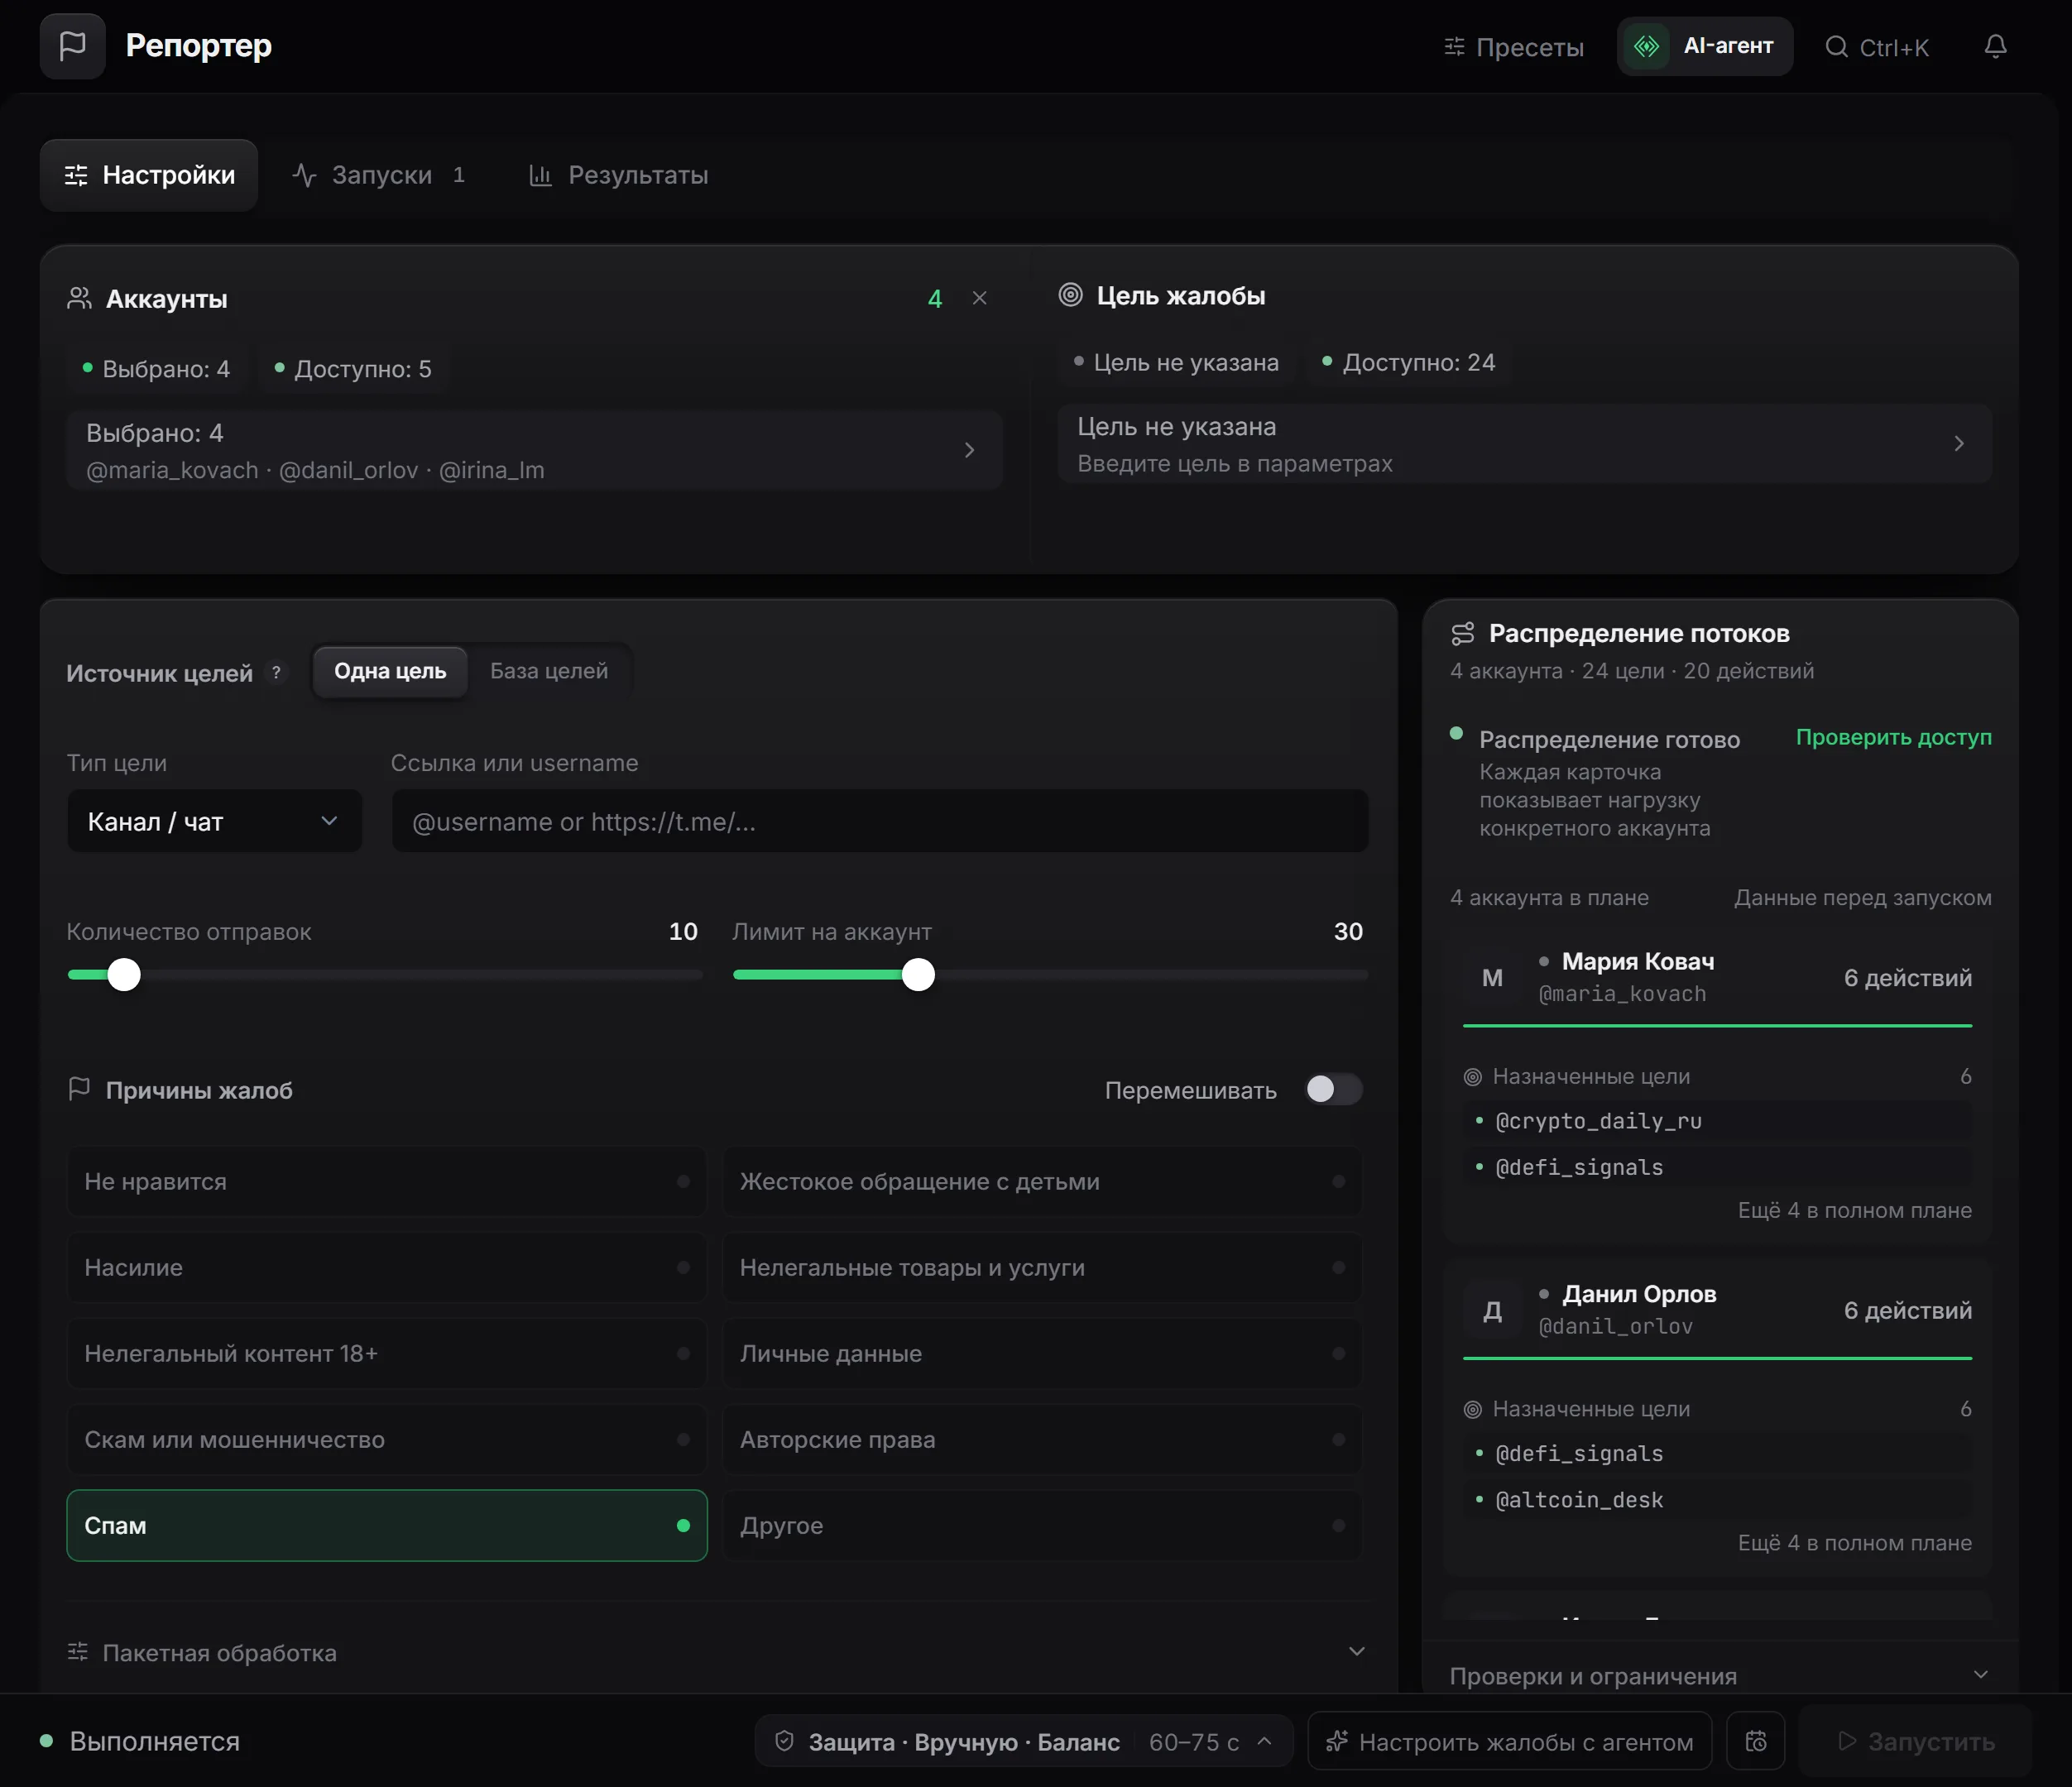Expand Проверки и ограничения section
The height and width of the screenshot is (1787, 2072).
click(1719, 1675)
